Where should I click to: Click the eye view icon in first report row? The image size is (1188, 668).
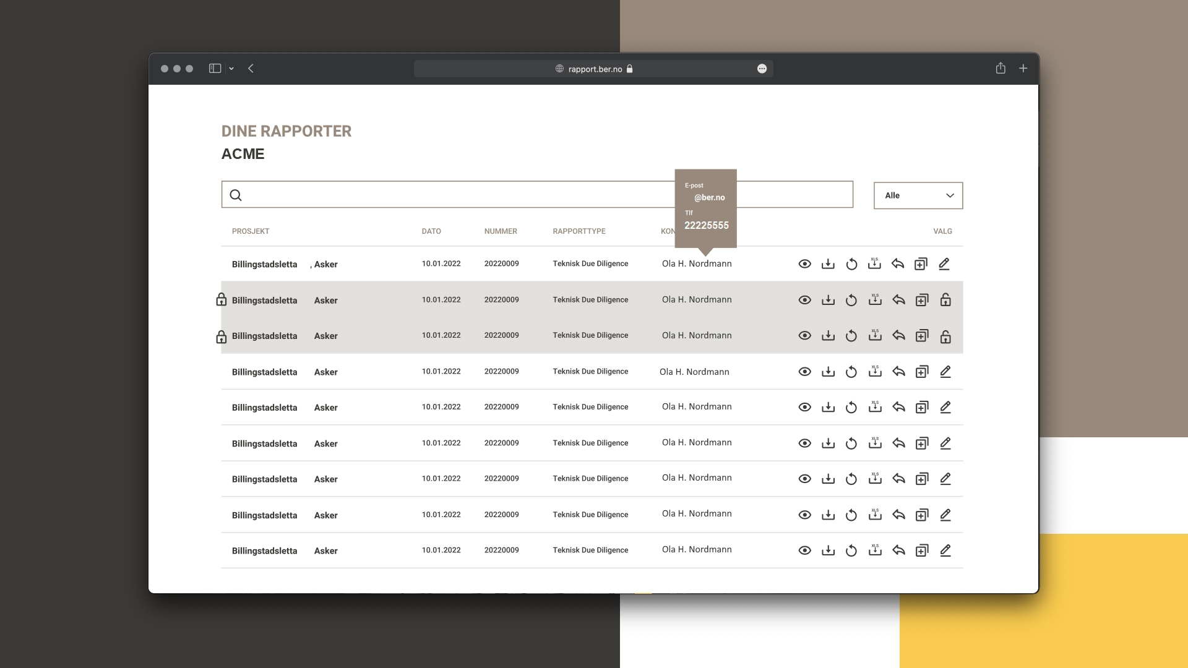804,264
